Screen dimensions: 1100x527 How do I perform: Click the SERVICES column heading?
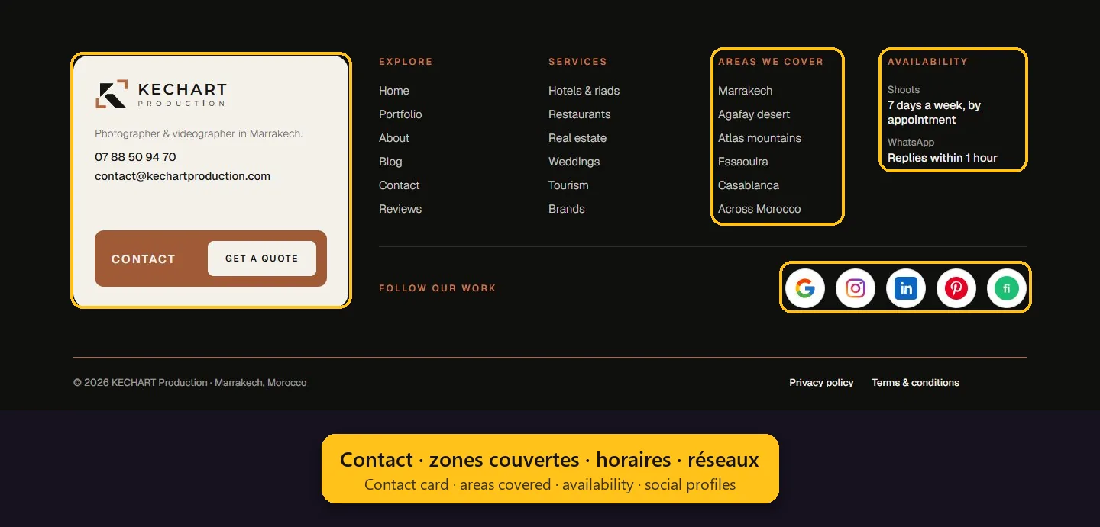pos(577,62)
